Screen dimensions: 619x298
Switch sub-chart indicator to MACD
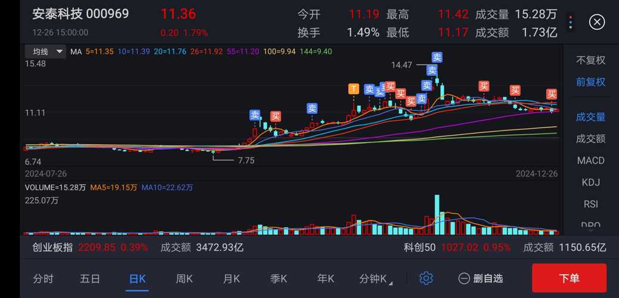point(590,160)
